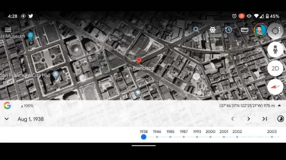
Task: Switch the map to 2D view
Action: tap(275, 68)
